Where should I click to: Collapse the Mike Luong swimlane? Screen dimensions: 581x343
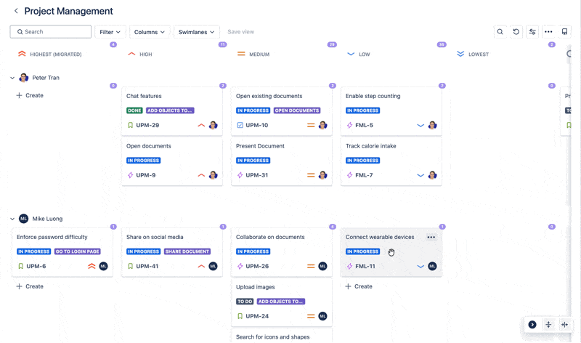point(12,219)
